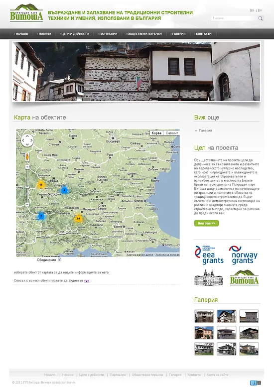Open first gallery thumbnail in bottom row
This screenshot has width=274, height=389.
pos(204,349)
